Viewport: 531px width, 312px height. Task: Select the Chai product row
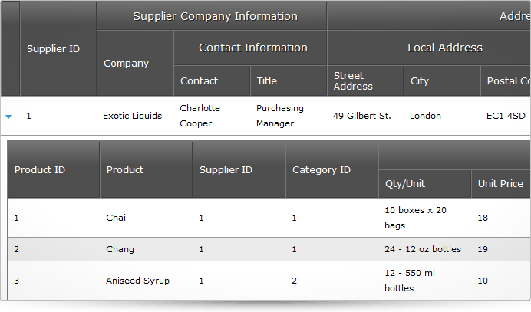269,218
